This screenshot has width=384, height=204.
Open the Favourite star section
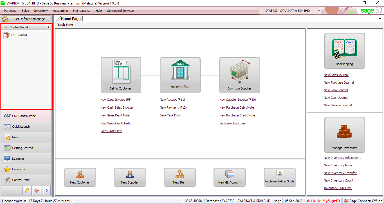[x=26, y=169]
